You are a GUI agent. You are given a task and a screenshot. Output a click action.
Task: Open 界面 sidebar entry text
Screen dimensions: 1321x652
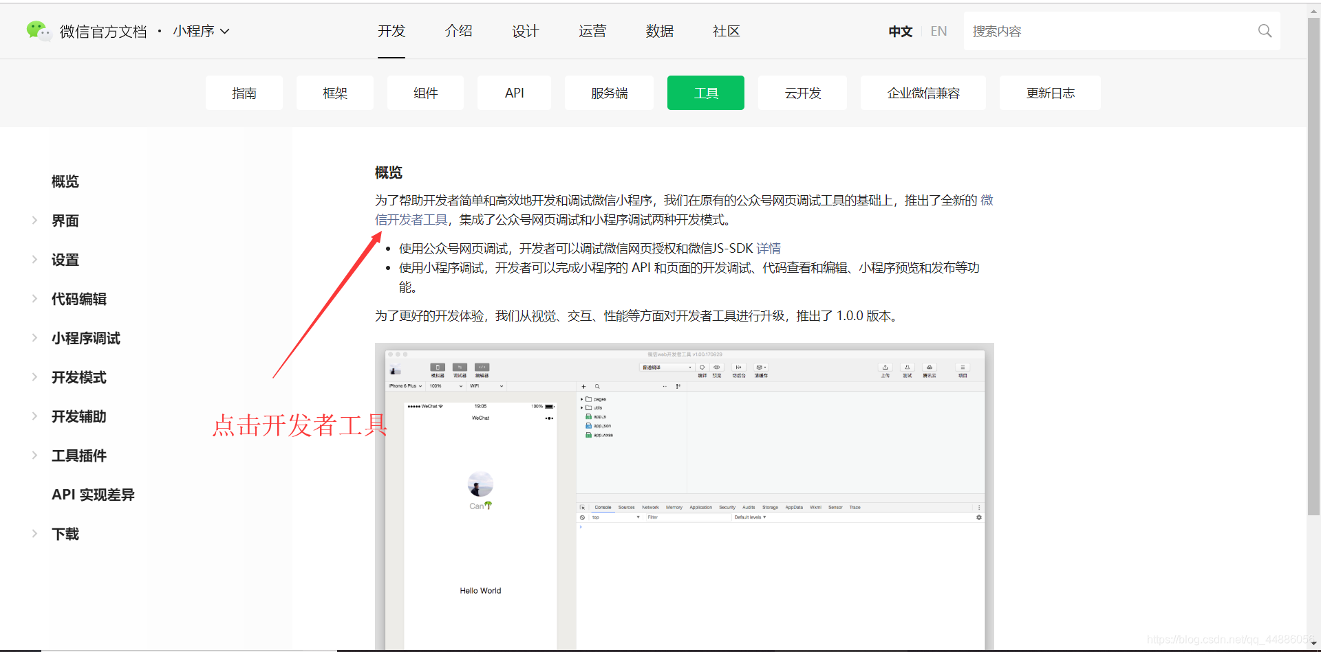click(x=65, y=221)
